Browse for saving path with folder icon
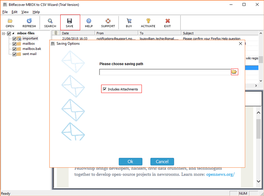This screenshot has height=196, width=264. [x=234, y=72]
